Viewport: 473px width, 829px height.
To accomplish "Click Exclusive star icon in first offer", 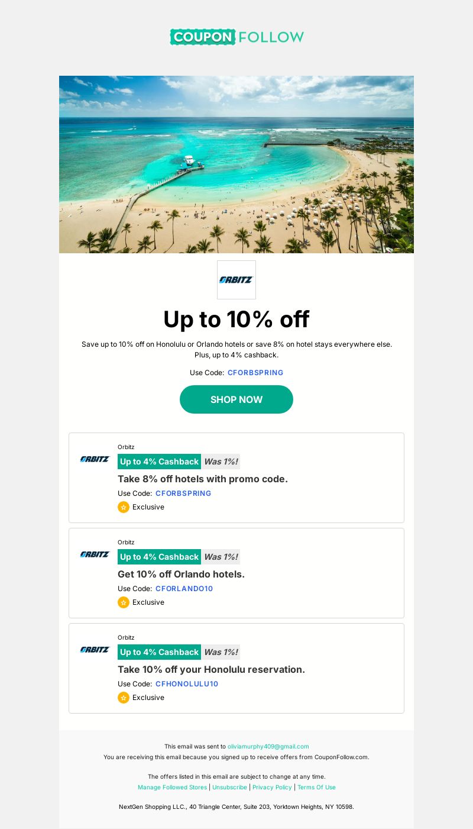I will tap(124, 507).
